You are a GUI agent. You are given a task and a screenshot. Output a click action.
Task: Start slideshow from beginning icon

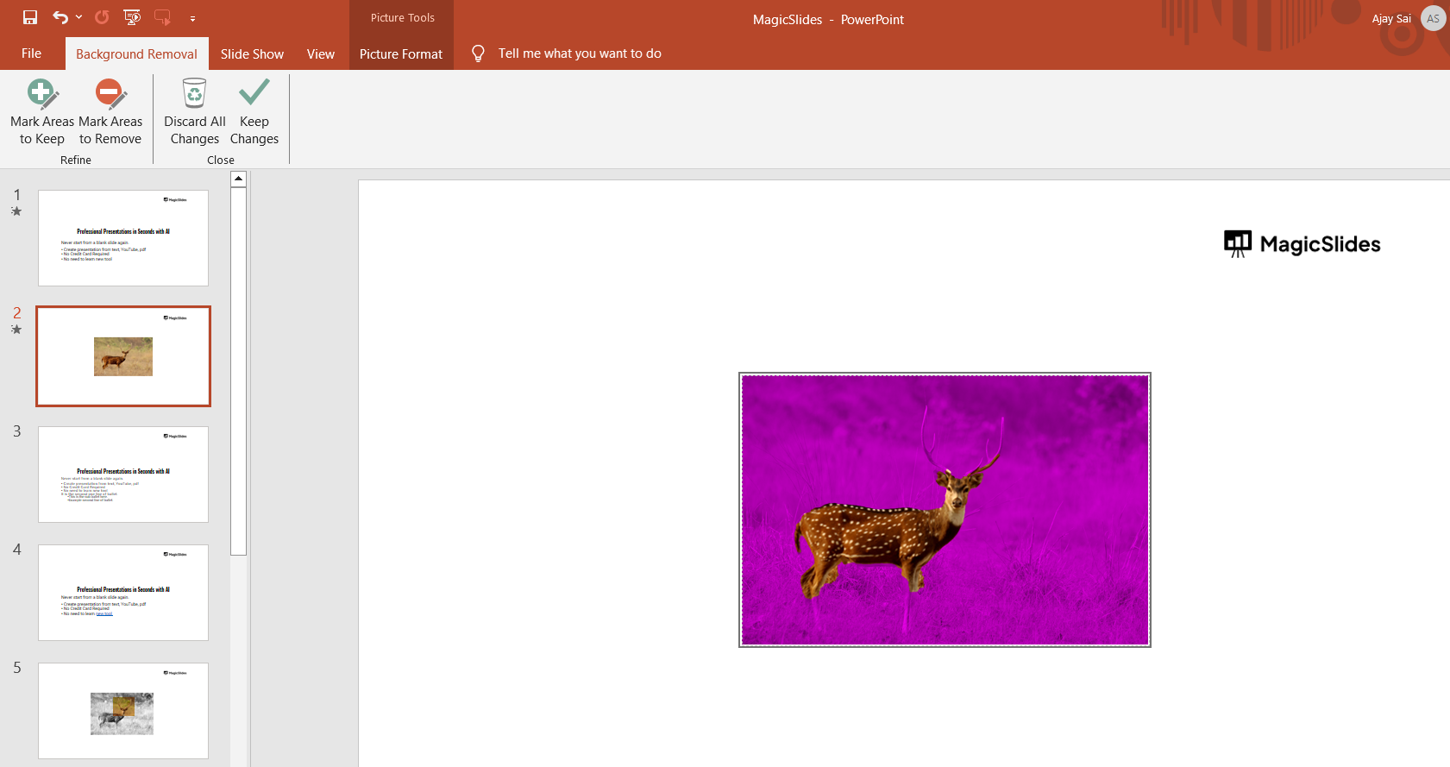(x=132, y=17)
